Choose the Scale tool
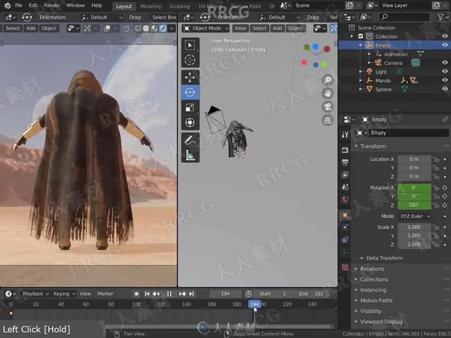The width and height of the screenshot is (451, 338). [190, 108]
